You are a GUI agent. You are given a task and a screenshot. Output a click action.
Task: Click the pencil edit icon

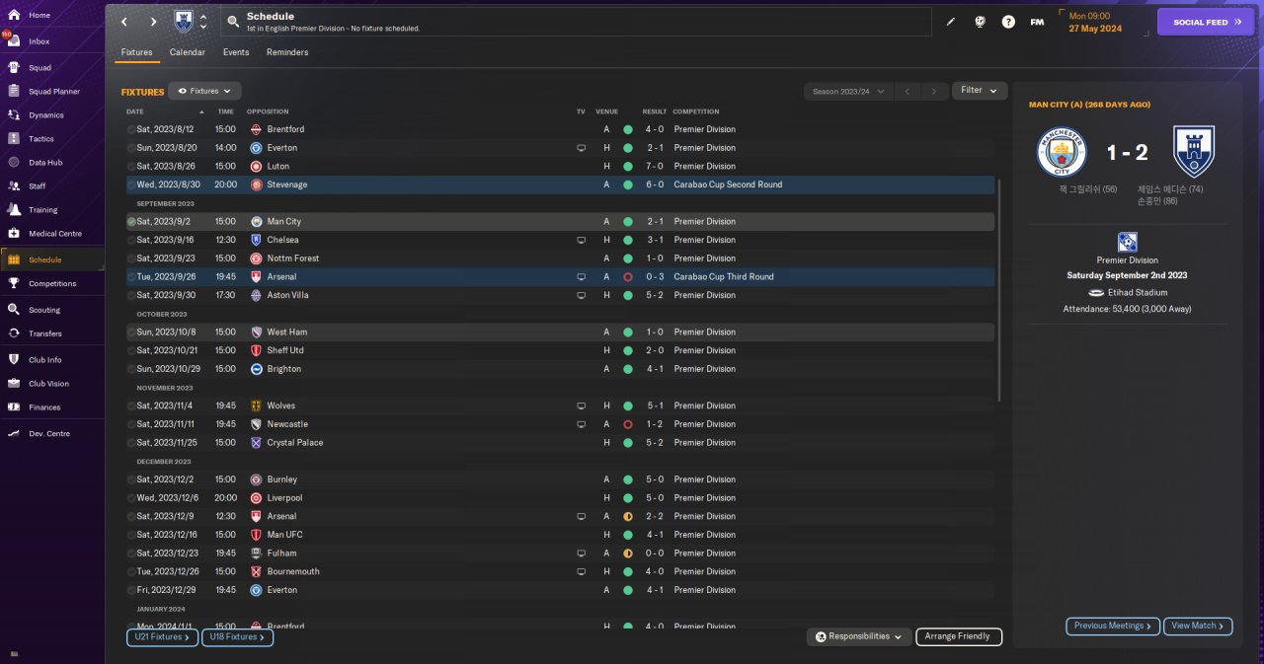(951, 22)
